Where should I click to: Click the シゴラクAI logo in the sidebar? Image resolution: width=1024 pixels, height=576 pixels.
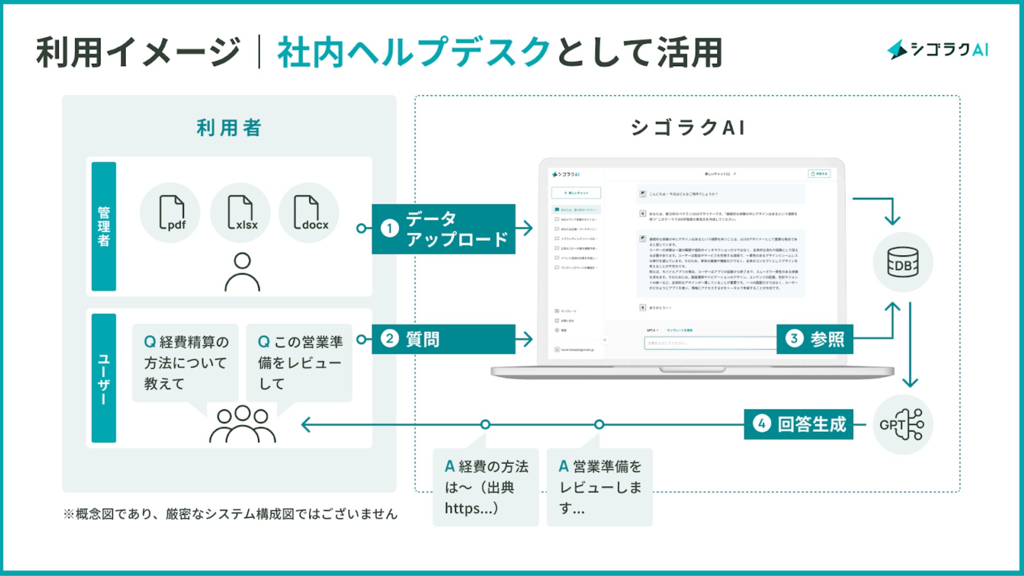pos(565,175)
